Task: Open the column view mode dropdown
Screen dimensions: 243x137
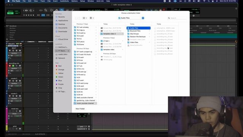Action: (85, 18)
